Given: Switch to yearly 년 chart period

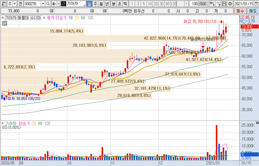Looking at the screenshot, I should [107, 4].
